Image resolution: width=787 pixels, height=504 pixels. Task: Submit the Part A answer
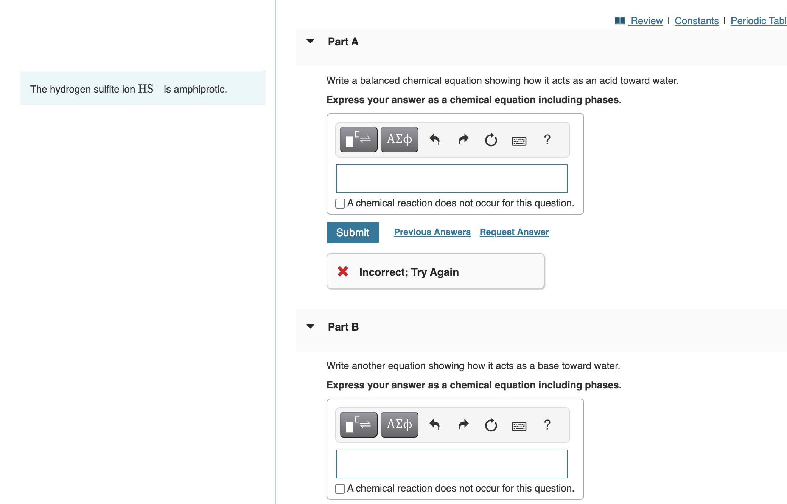352,232
